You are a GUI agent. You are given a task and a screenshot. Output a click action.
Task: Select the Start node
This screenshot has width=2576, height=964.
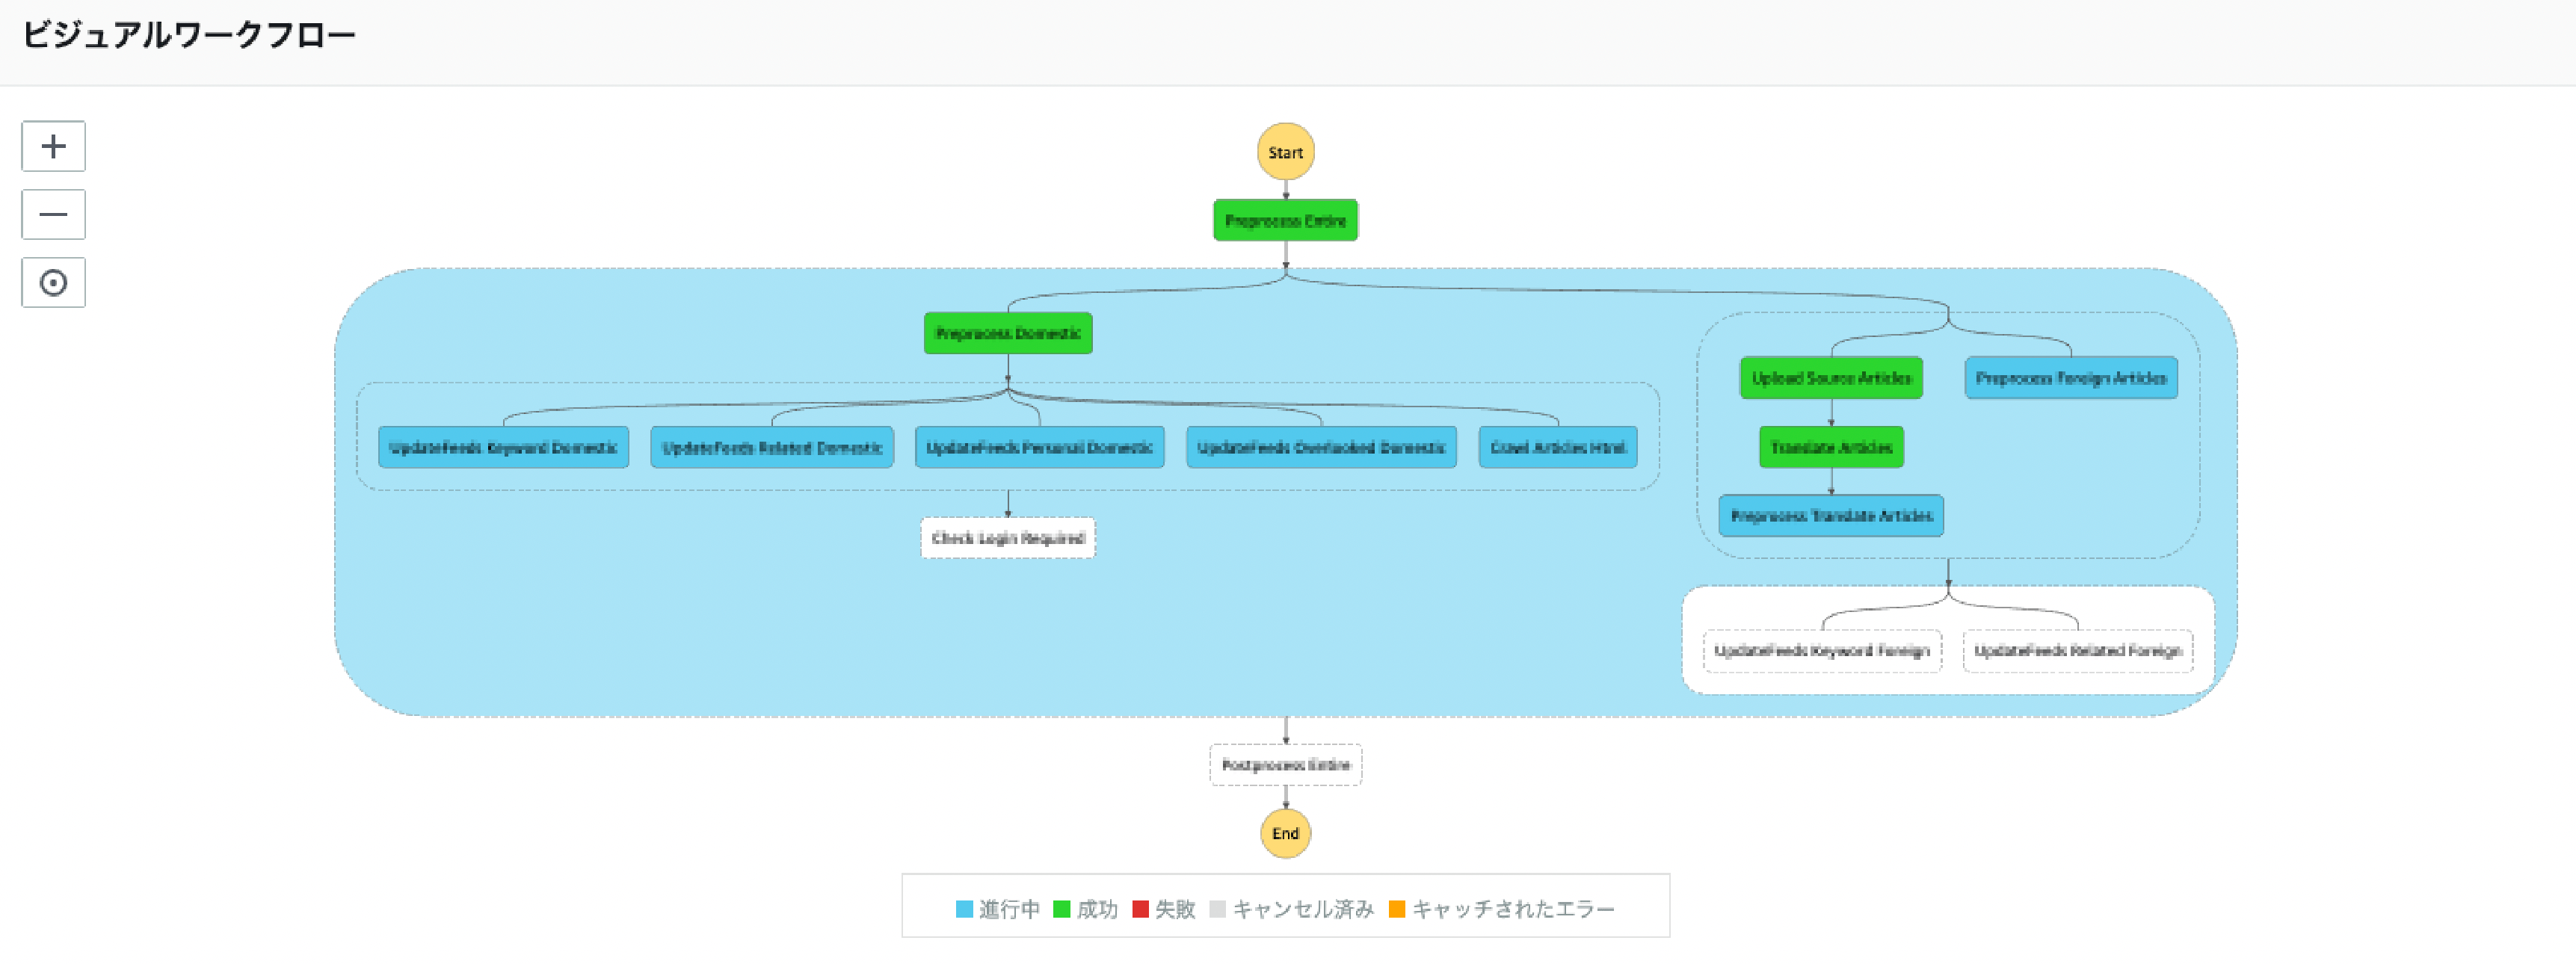point(1285,152)
